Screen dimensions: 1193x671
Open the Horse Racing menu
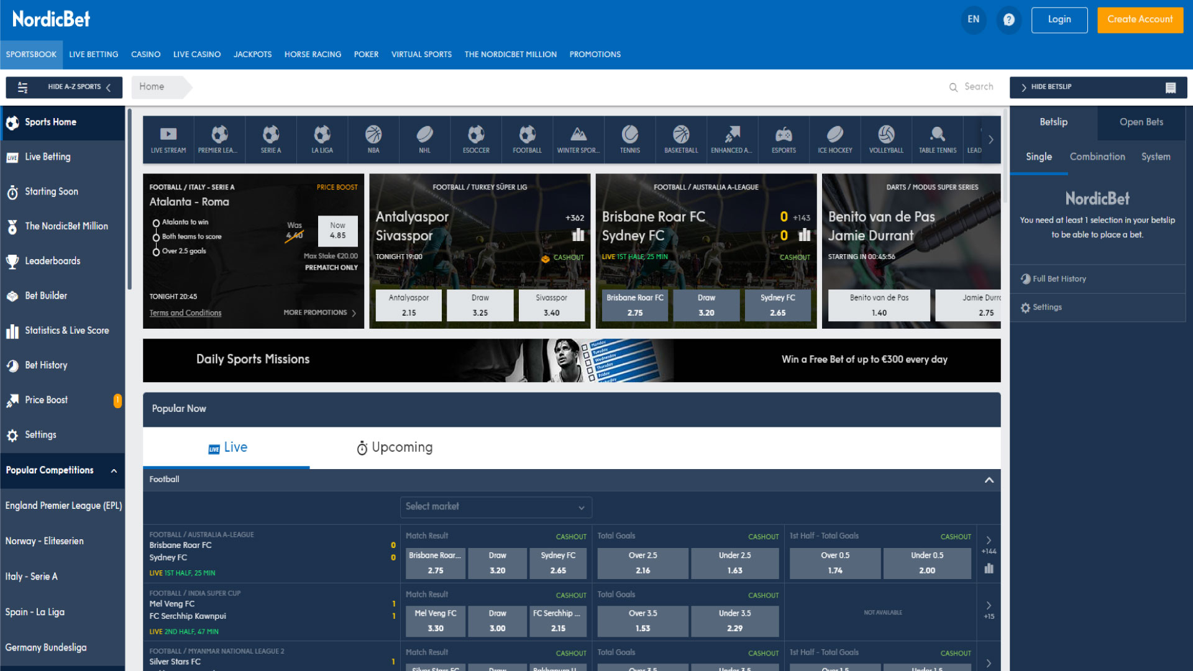313,55
